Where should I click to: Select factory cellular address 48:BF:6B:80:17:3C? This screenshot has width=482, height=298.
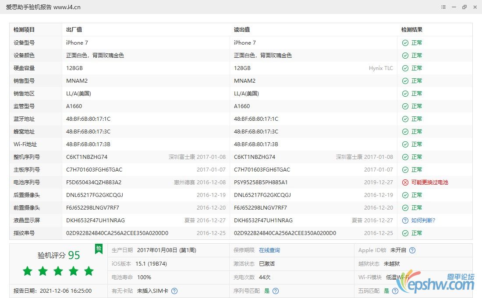pos(88,132)
